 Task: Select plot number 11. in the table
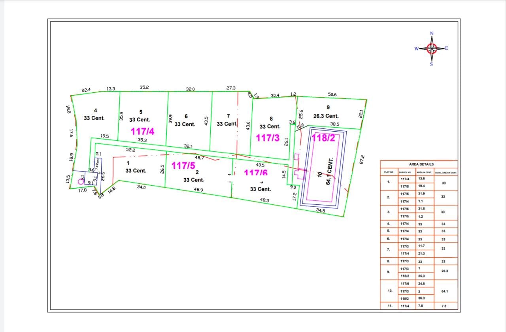pos(389,306)
